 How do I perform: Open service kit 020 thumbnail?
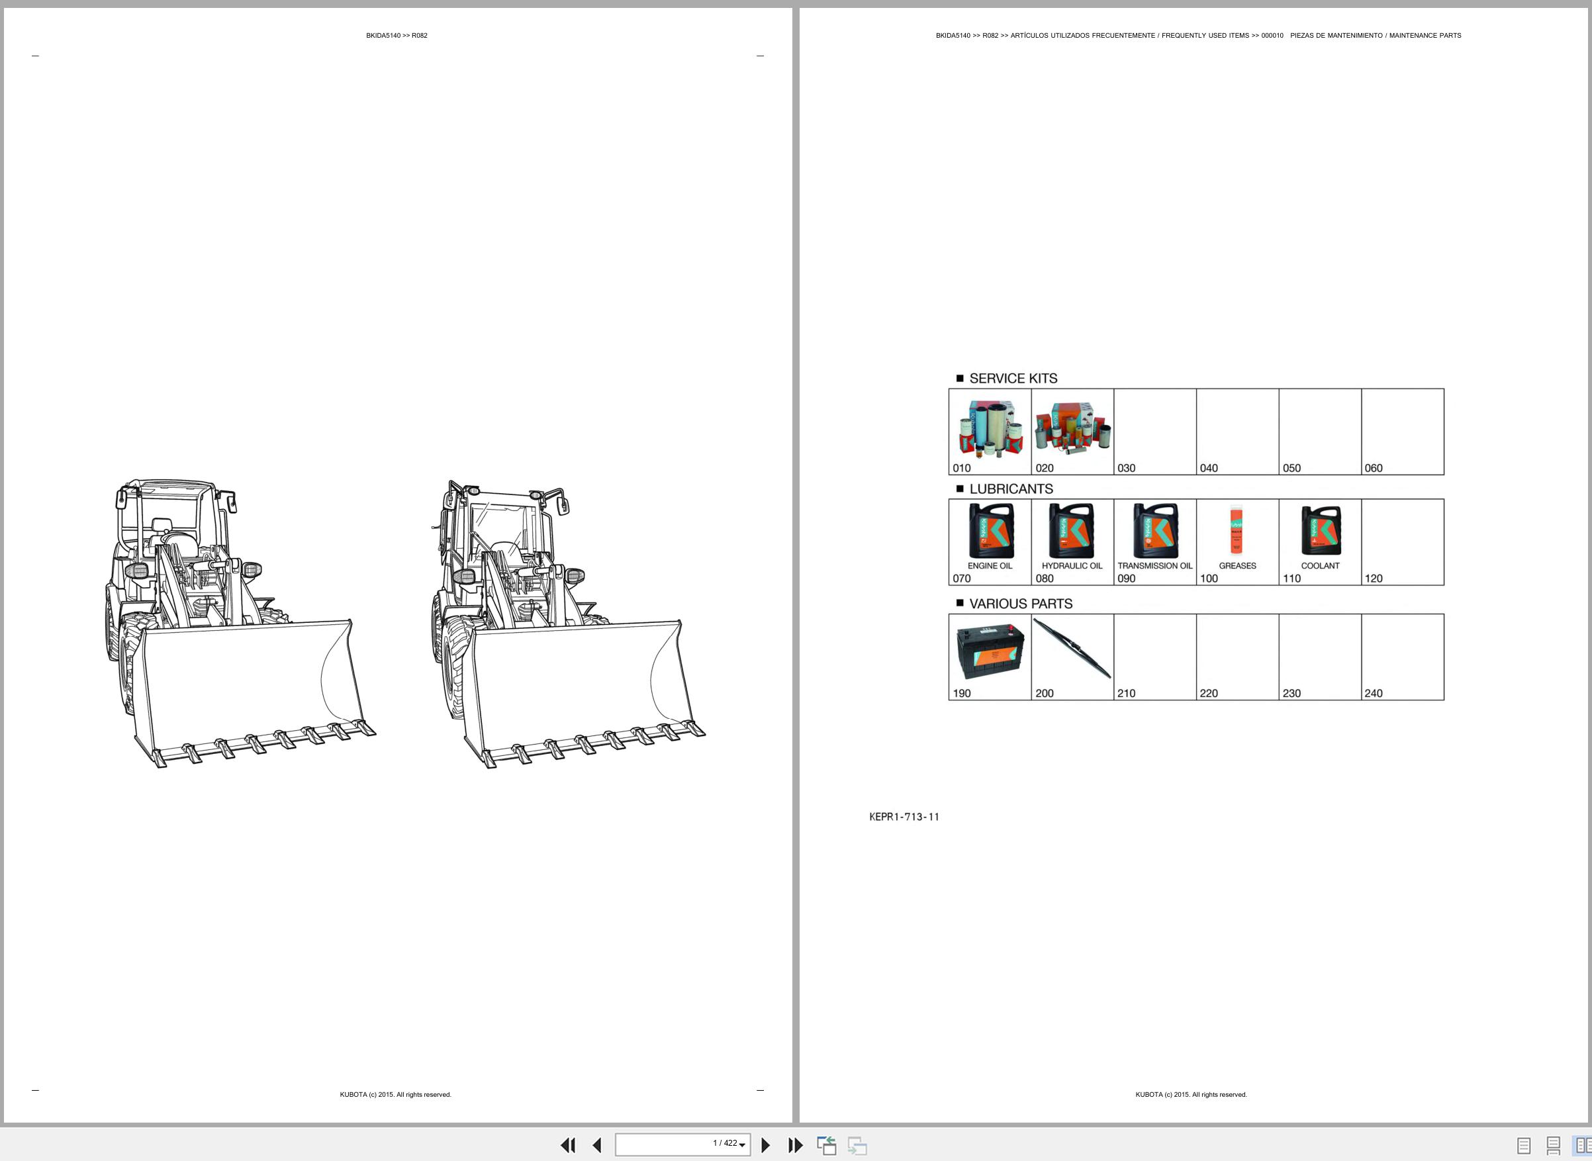(x=1072, y=432)
